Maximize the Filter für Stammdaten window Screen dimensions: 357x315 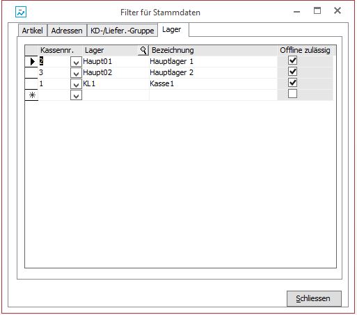click(x=317, y=10)
